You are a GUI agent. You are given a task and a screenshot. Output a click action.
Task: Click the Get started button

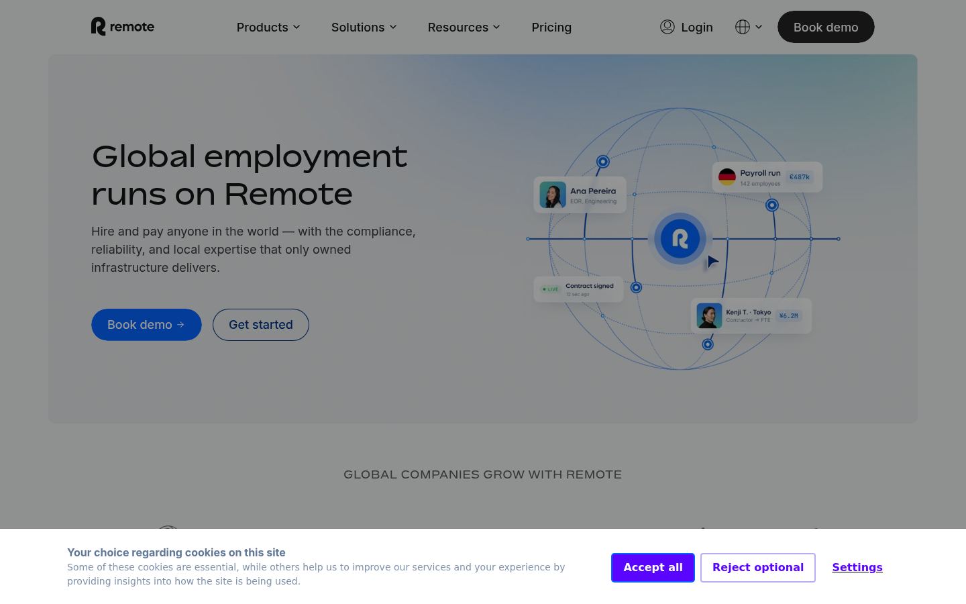click(261, 325)
